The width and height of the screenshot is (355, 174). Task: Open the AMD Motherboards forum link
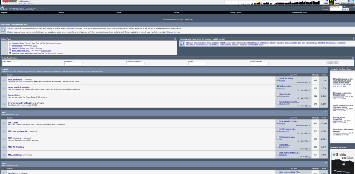17,131
